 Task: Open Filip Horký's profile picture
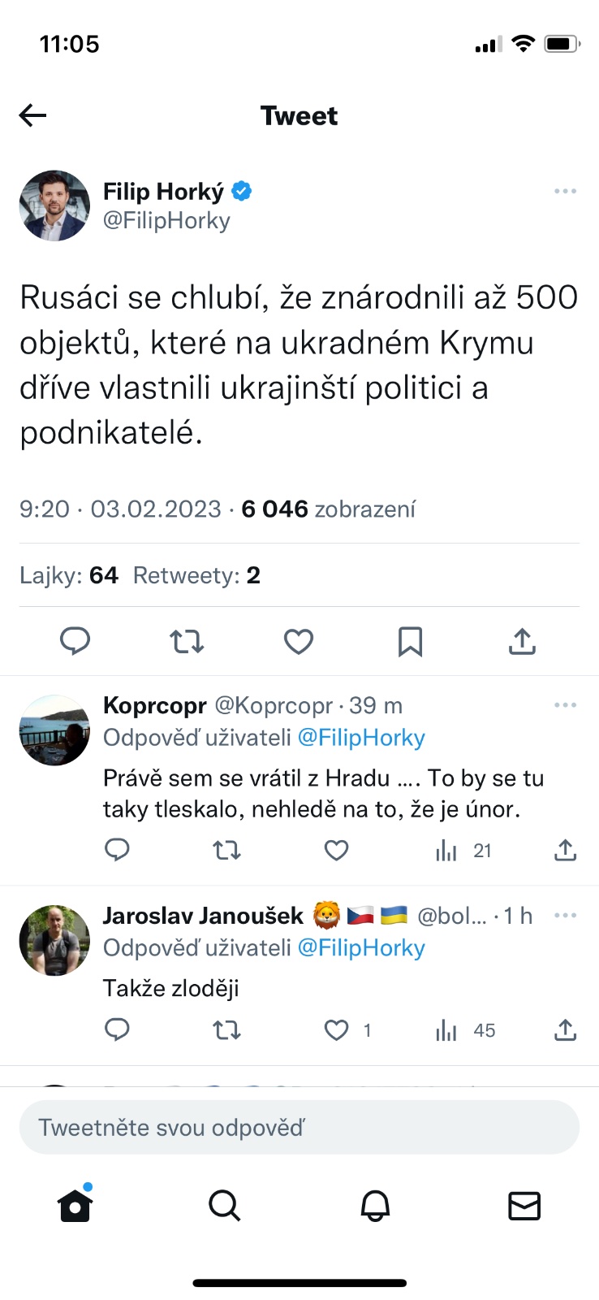pos(54,206)
